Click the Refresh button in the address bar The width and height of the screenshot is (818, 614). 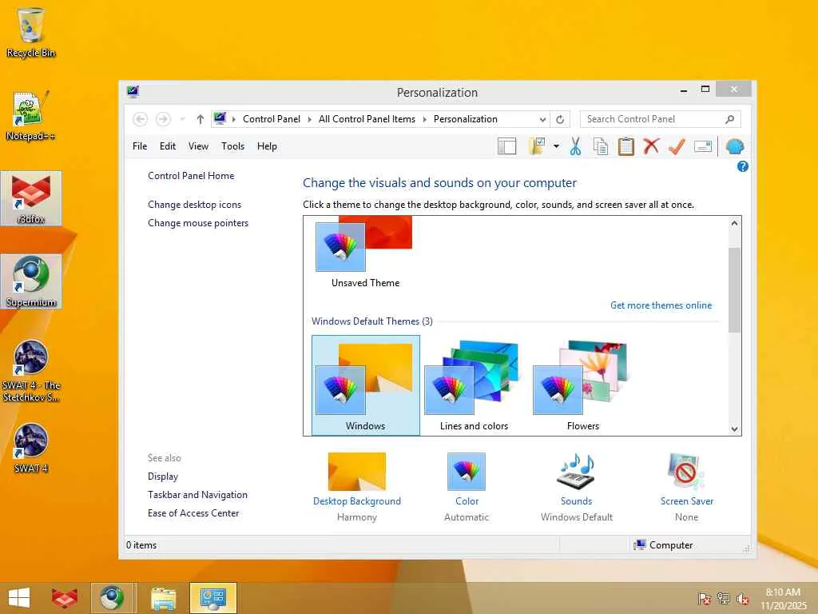560,120
